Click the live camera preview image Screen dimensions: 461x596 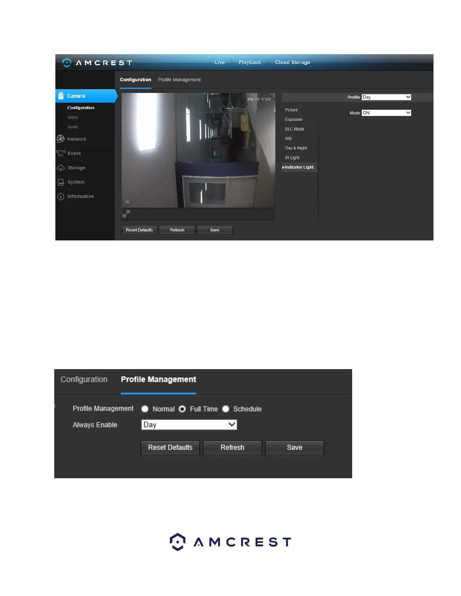(x=198, y=151)
